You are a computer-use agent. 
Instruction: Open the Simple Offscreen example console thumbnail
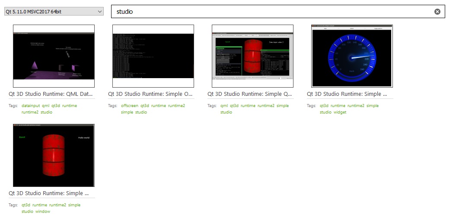(x=153, y=56)
